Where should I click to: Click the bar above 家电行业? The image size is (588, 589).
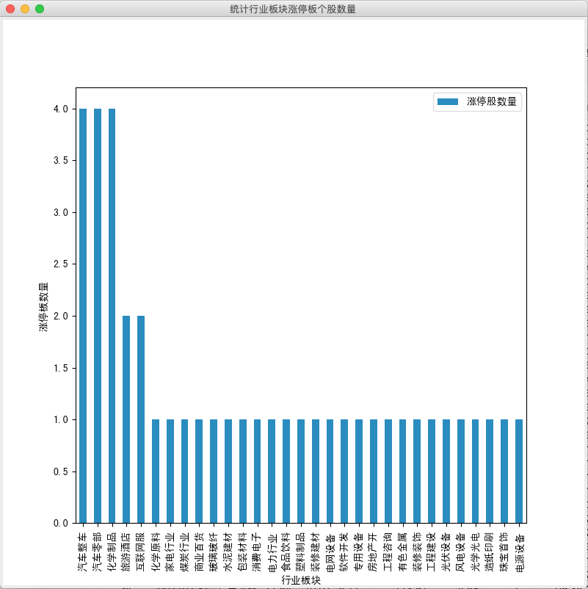click(170, 471)
